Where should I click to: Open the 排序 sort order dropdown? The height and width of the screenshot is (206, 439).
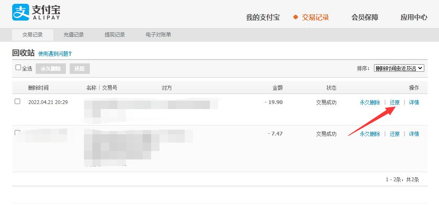tap(399, 68)
